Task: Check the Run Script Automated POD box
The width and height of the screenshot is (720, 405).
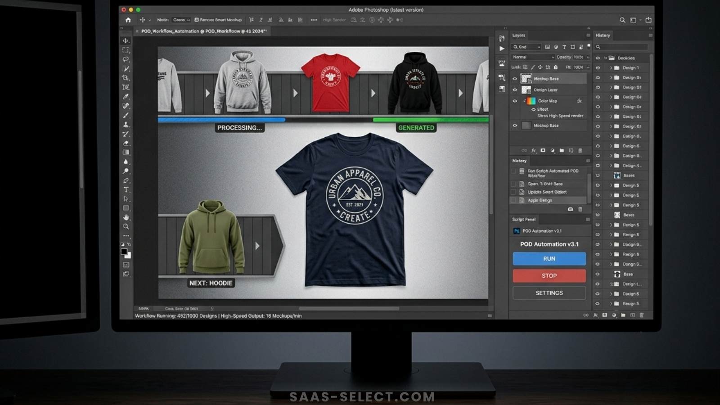Action: pyautogui.click(x=513, y=171)
